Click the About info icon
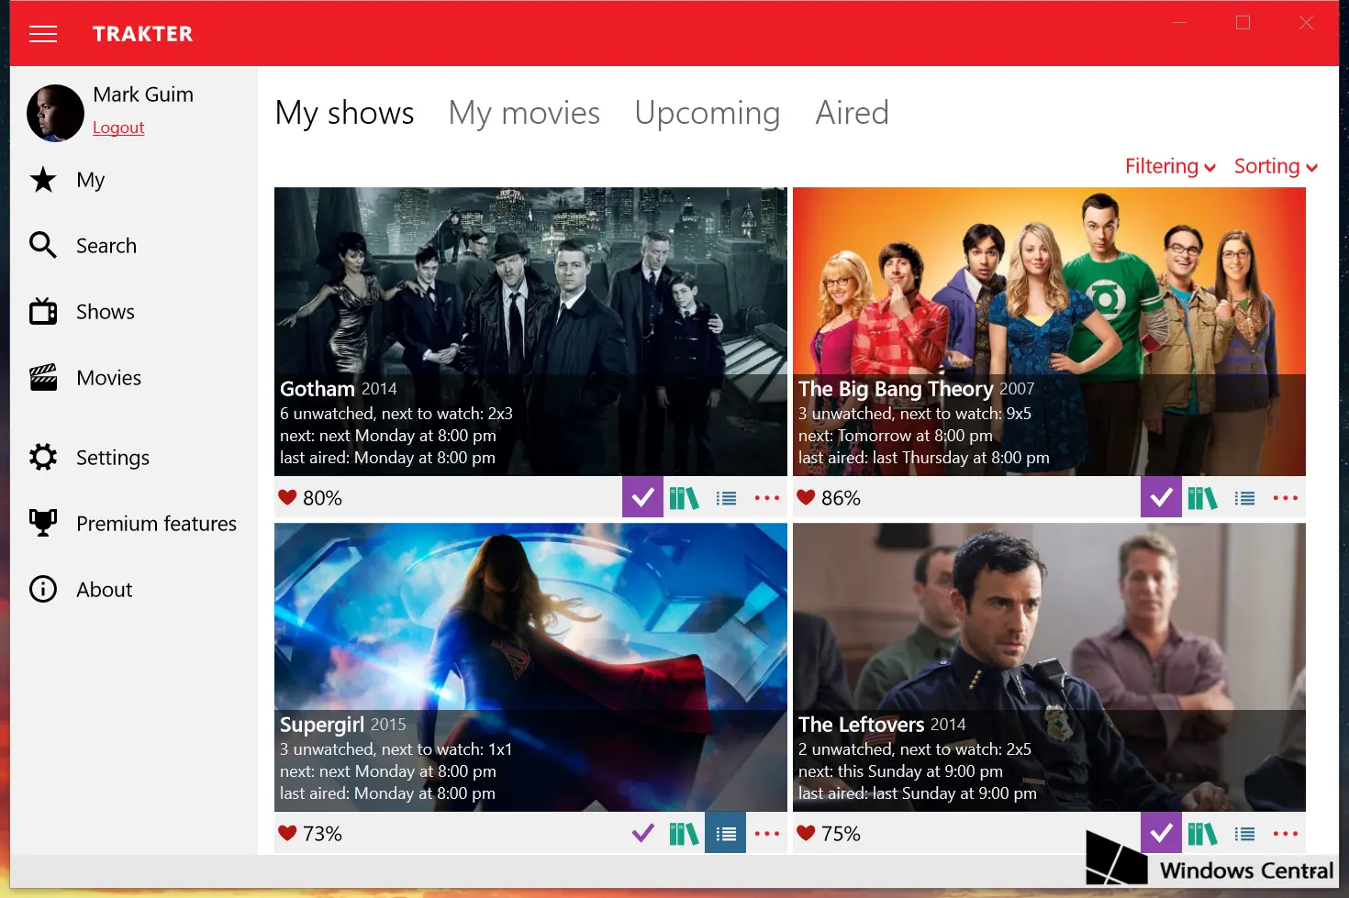 43,589
